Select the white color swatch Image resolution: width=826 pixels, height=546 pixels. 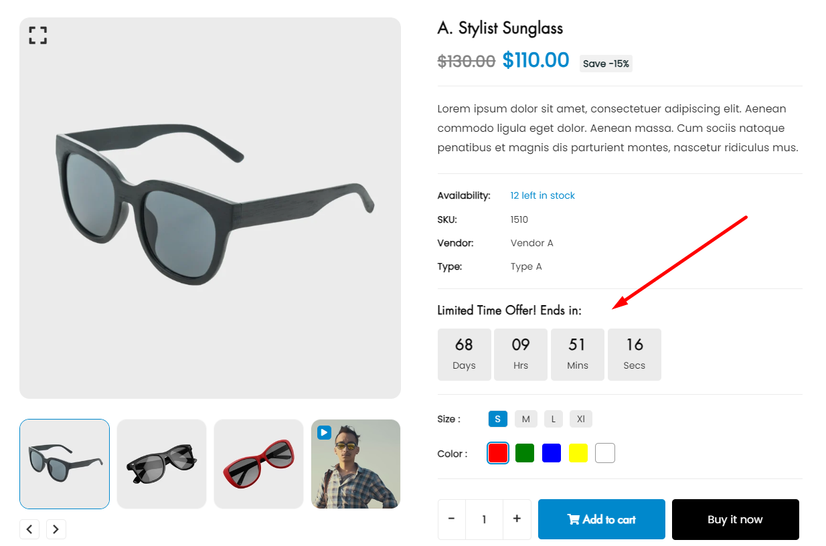[x=605, y=453]
